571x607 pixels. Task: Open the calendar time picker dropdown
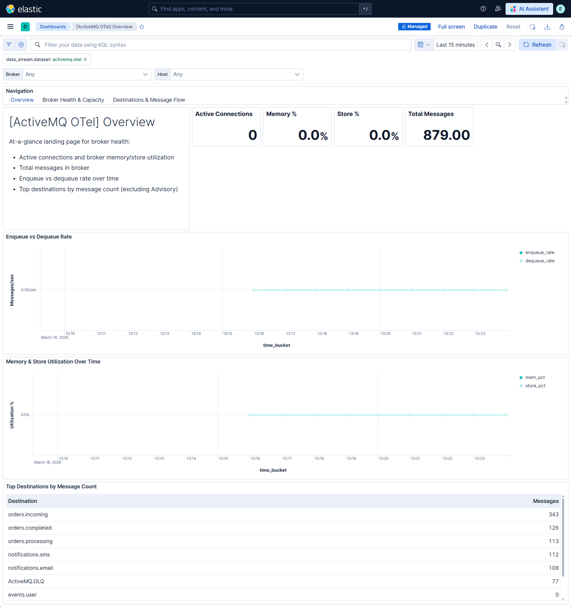[x=424, y=45]
